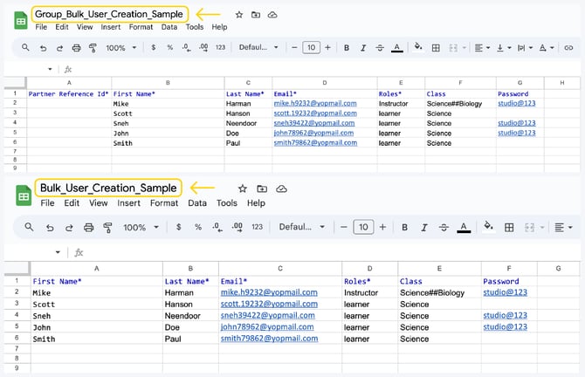Click the undo arrow in the Bulk_User_Creation_Sample toolbar

click(x=49, y=227)
